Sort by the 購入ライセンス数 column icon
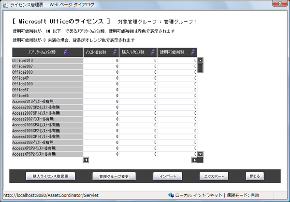 click(153, 52)
